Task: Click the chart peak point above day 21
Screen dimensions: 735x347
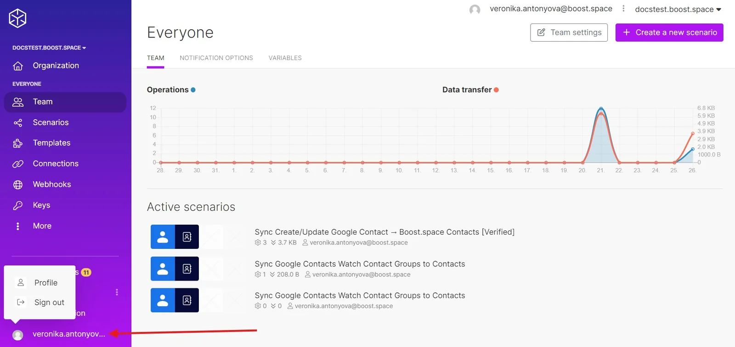Action: (x=601, y=109)
